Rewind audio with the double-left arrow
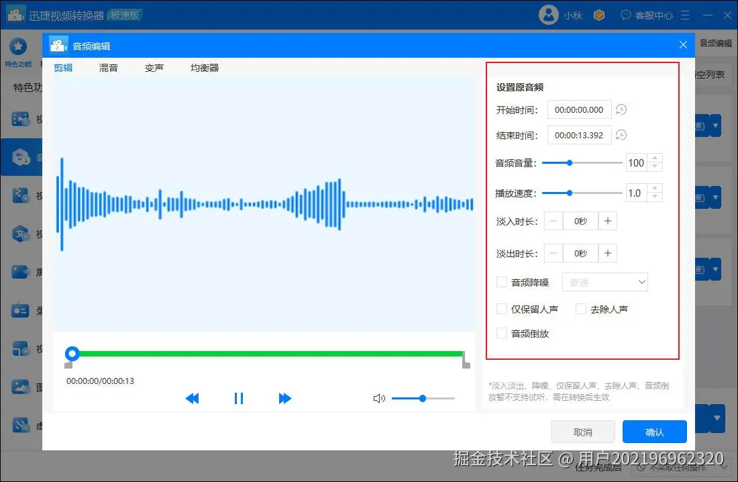 192,399
